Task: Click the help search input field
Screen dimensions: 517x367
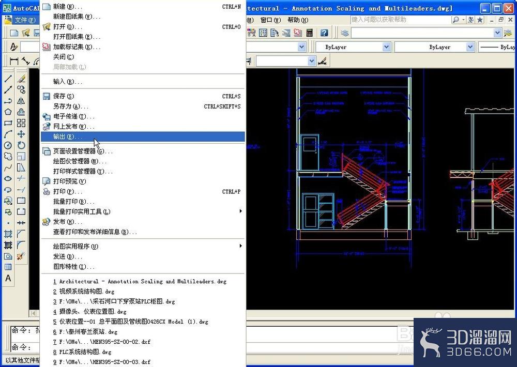Action: 400,20
